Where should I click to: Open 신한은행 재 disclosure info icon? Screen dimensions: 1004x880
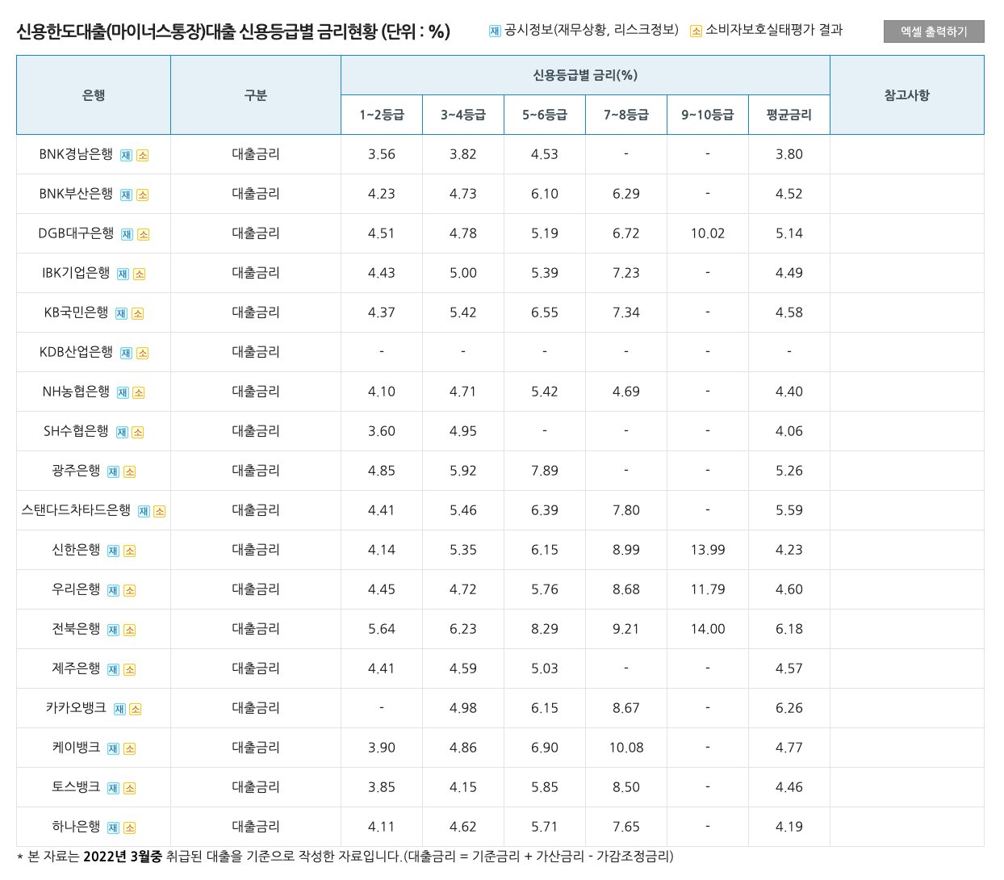(x=113, y=551)
